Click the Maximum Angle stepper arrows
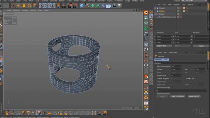 pyautogui.click(x=181, y=66)
